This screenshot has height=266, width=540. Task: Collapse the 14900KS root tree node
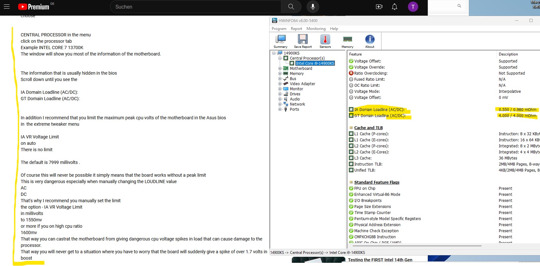(274, 53)
